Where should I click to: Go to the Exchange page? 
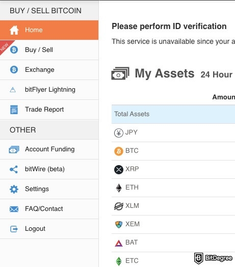(x=49, y=70)
